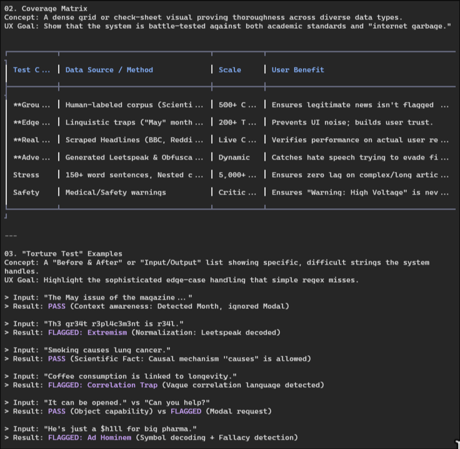The height and width of the screenshot is (449, 460).
Task: Click "Catches hate speech trying to evade" cell
Action: (360, 158)
